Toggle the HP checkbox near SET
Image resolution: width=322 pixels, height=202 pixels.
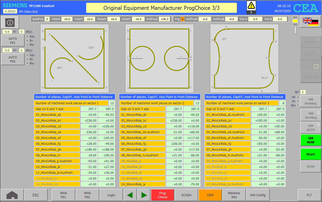(x=298, y=97)
